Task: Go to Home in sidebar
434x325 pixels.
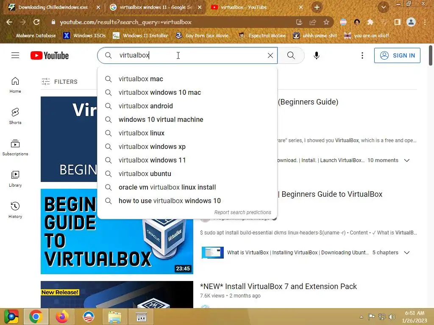Action: pyautogui.click(x=15, y=85)
